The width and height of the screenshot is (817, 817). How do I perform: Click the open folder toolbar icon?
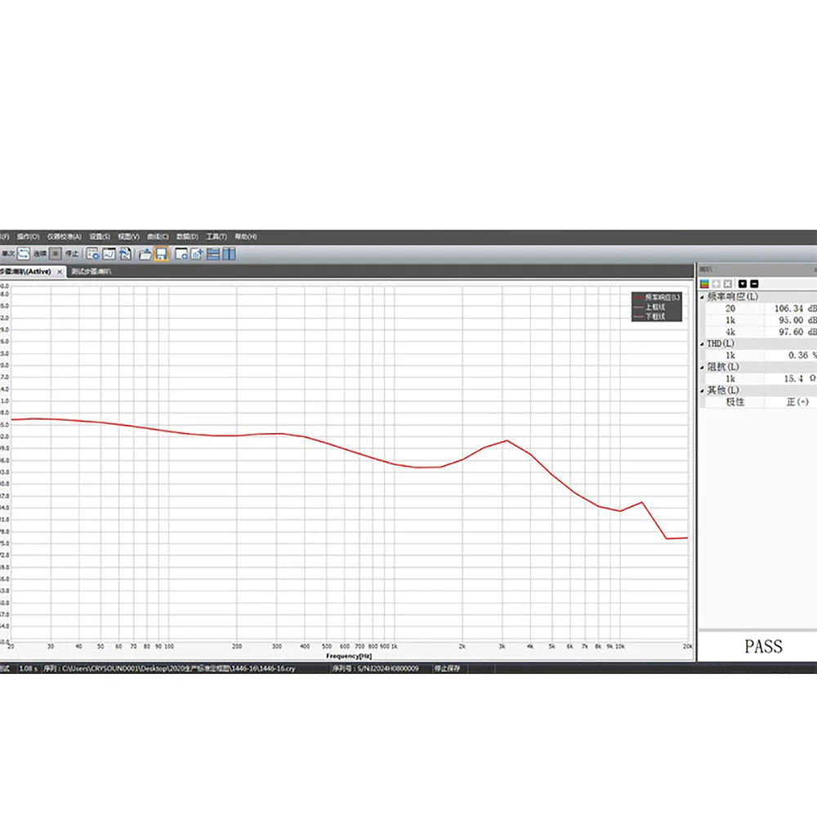(x=145, y=254)
